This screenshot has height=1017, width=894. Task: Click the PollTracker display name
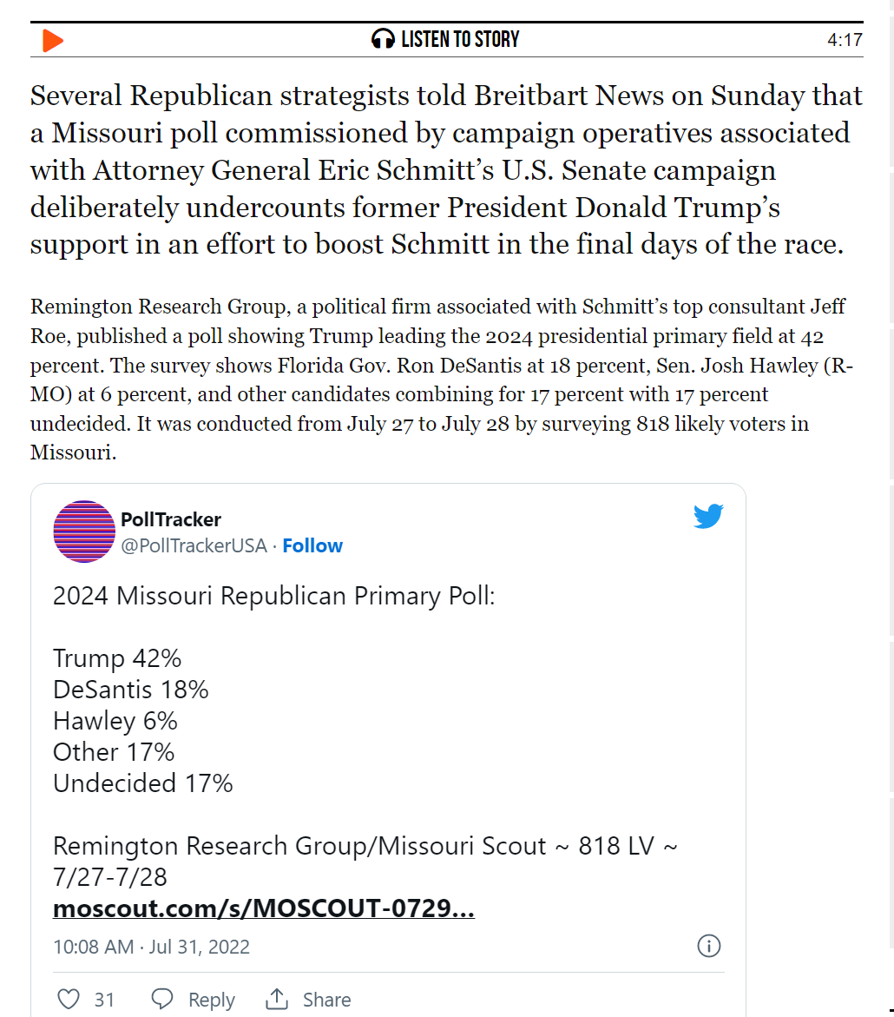pyautogui.click(x=171, y=519)
